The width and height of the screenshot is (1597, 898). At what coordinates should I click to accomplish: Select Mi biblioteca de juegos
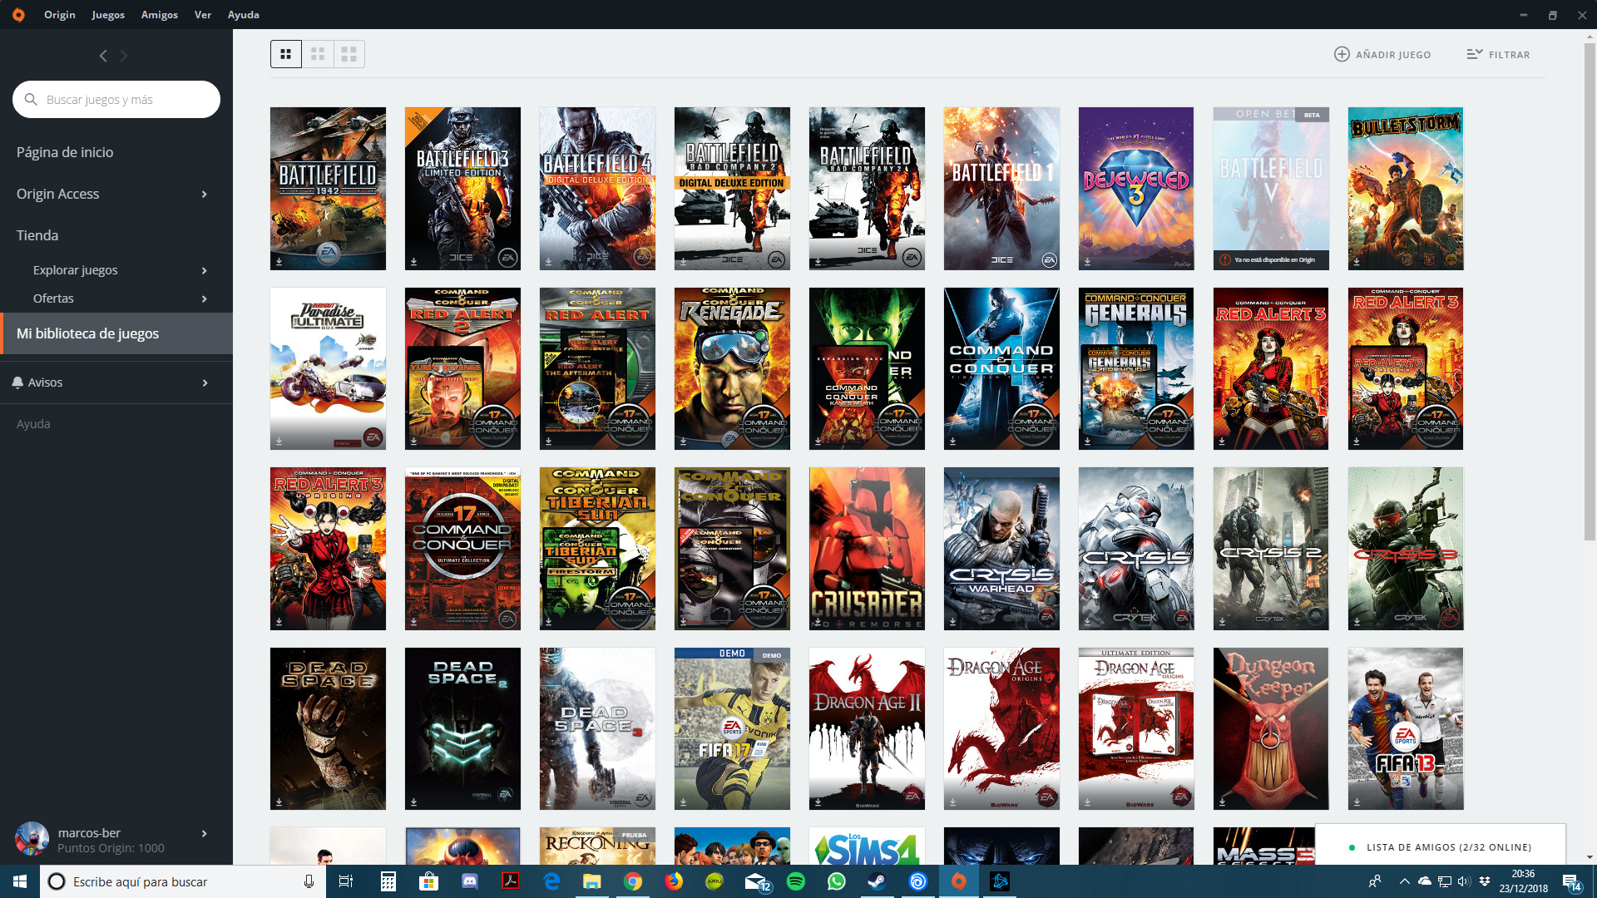point(116,333)
